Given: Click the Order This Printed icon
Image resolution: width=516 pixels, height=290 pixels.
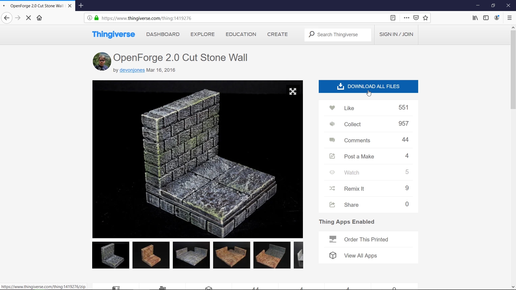Looking at the screenshot, I should [332, 239].
